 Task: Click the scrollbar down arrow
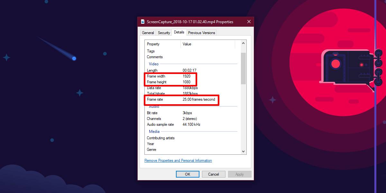(x=243, y=151)
